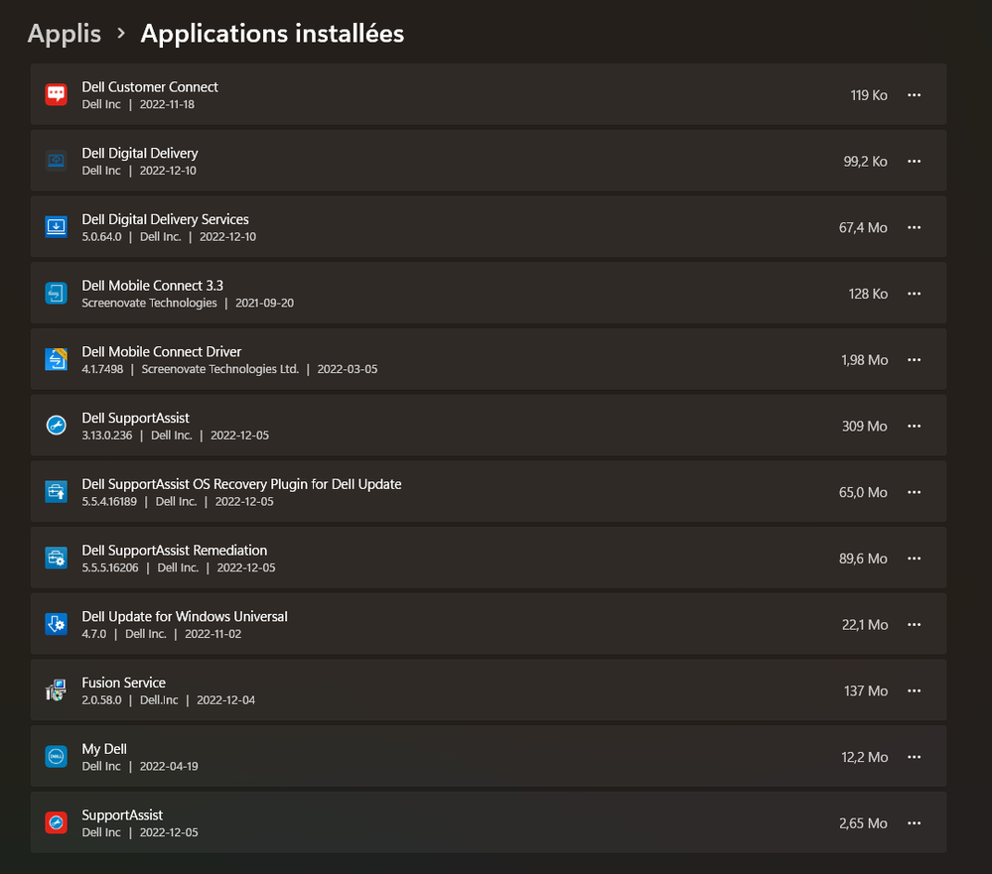Screen dimensions: 992x874
Task: Open more options for Dell Digital Delivery Services
Action: pyautogui.click(x=915, y=227)
